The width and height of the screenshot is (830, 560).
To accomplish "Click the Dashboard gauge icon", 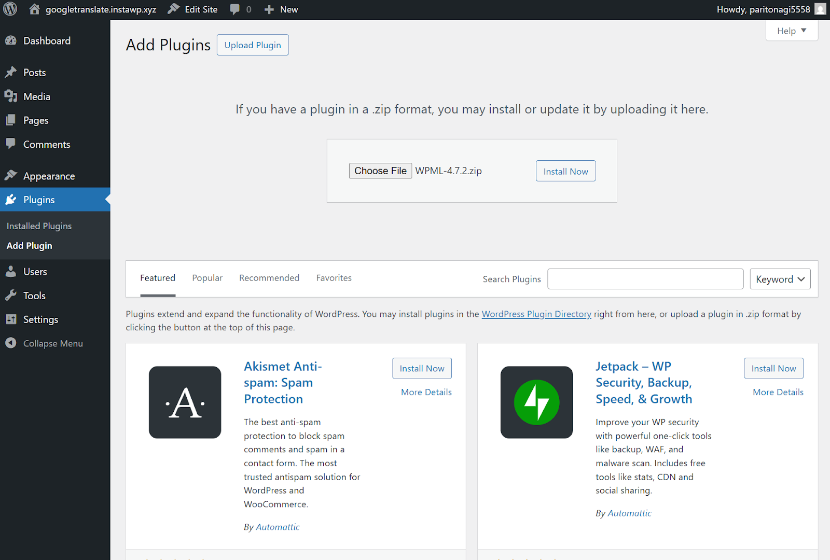I will coord(11,40).
